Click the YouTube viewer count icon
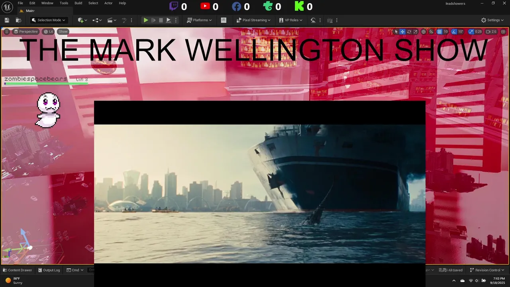 tap(205, 6)
